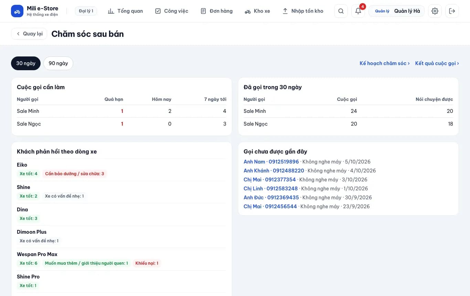The image size is (470, 296).
Task: Click Anh Đức · 0912369435 contact link
Action: point(271,198)
